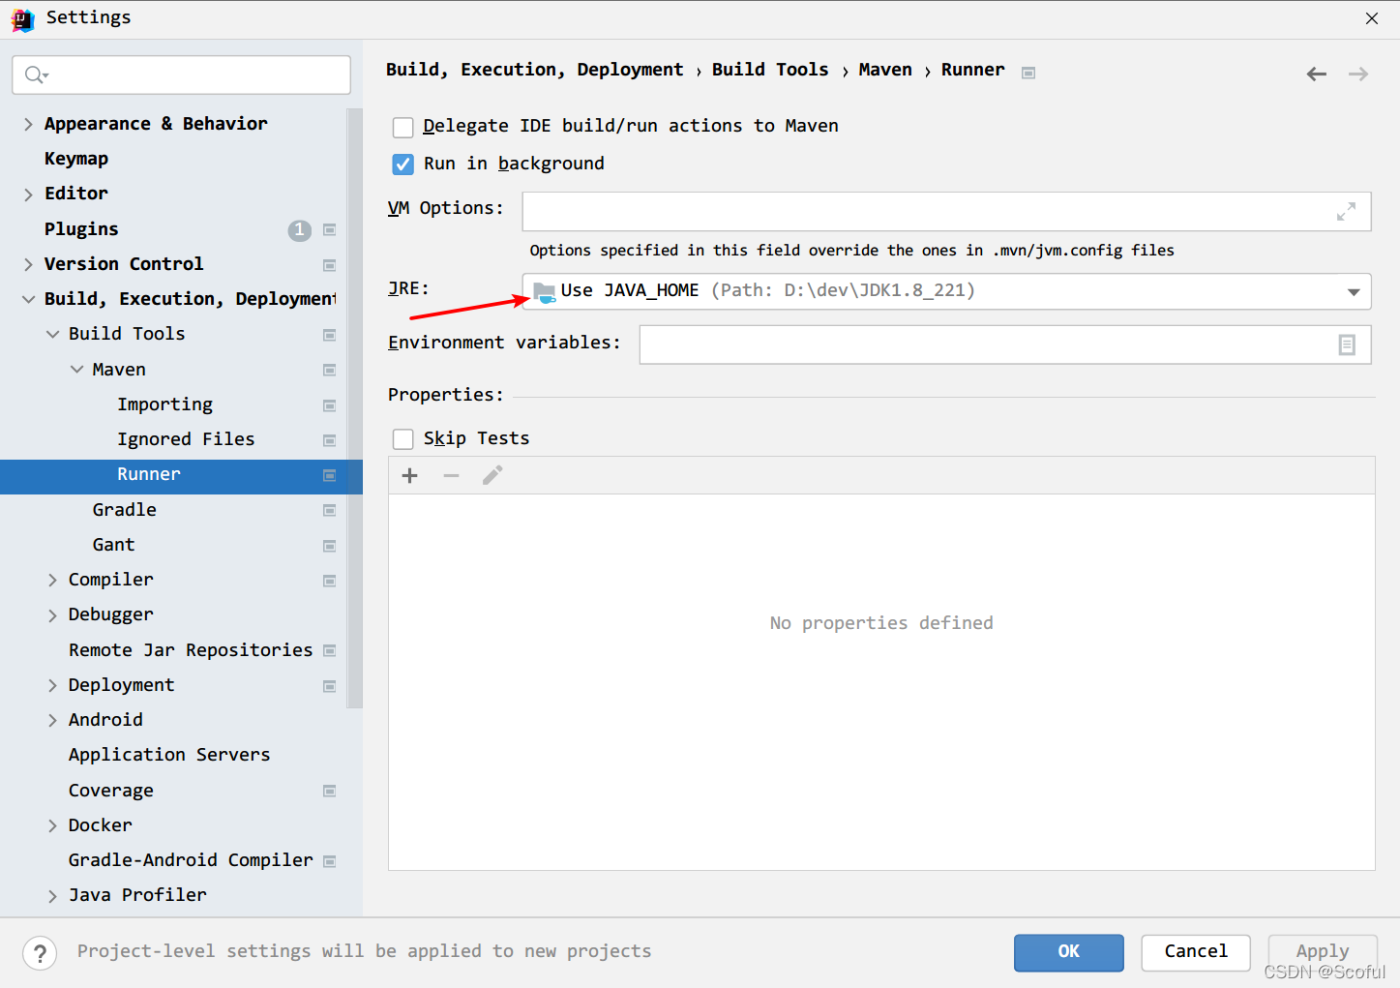The image size is (1400, 988).
Task: Focus the settings search field
Action: (182, 75)
